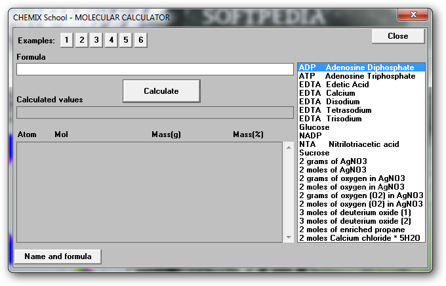Focus the Formula input field
The height and width of the screenshot is (286, 446).
155,69
